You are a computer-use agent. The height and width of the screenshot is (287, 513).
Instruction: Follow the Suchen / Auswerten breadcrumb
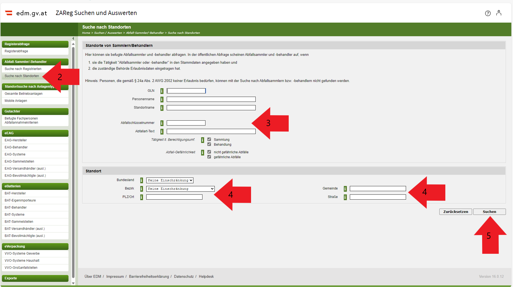108,33
